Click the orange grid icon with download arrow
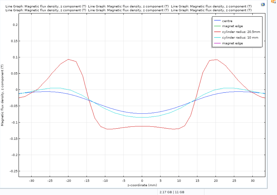Screen dimensions: 277x195 pyautogui.click(x=273, y=2)
